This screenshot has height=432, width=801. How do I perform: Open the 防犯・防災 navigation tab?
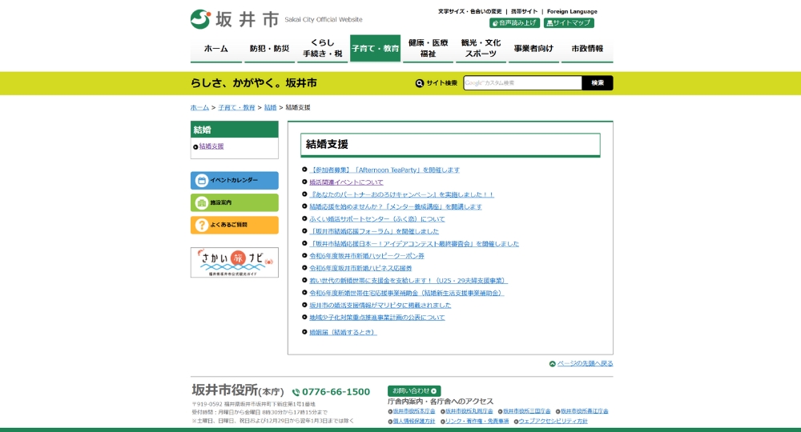click(x=269, y=48)
